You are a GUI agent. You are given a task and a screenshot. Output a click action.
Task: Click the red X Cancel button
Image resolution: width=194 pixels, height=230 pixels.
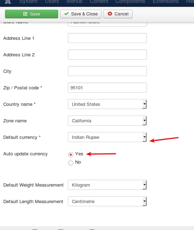(x=118, y=14)
